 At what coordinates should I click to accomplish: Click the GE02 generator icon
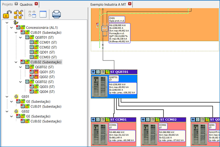coord(16,112)
